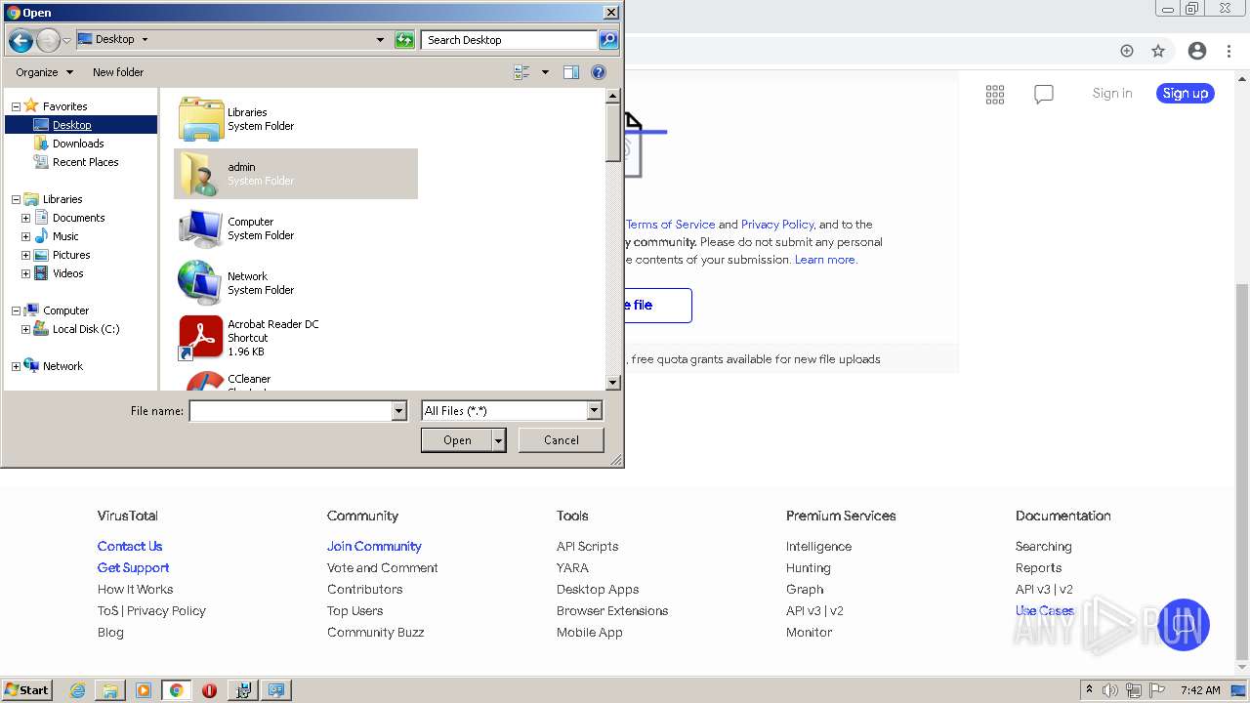Click the install plus icon in Chrome address bar
Viewport: 1250px width, 703px height.
click(1126, 51)
